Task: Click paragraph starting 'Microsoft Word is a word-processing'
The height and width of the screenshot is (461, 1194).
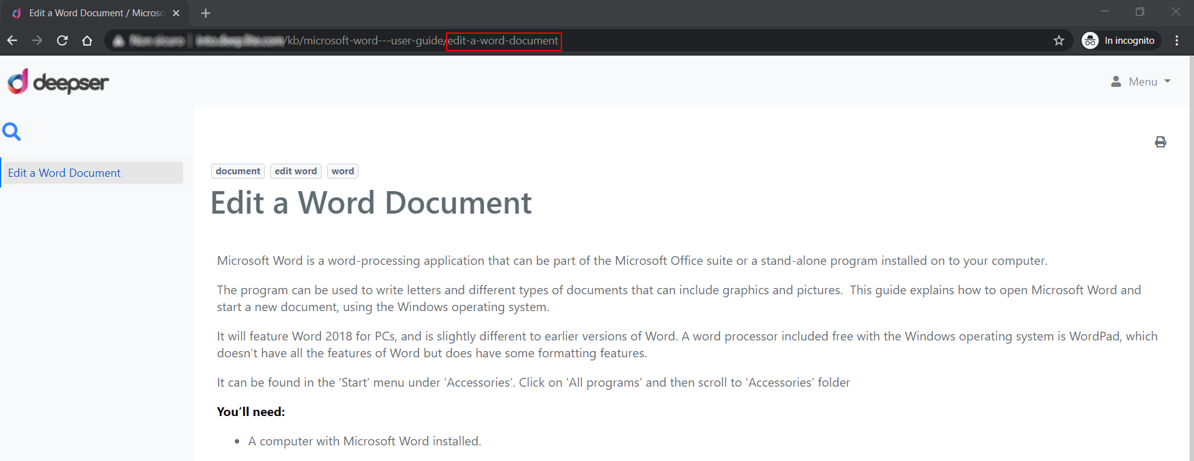Action: (x=632, y=260)
